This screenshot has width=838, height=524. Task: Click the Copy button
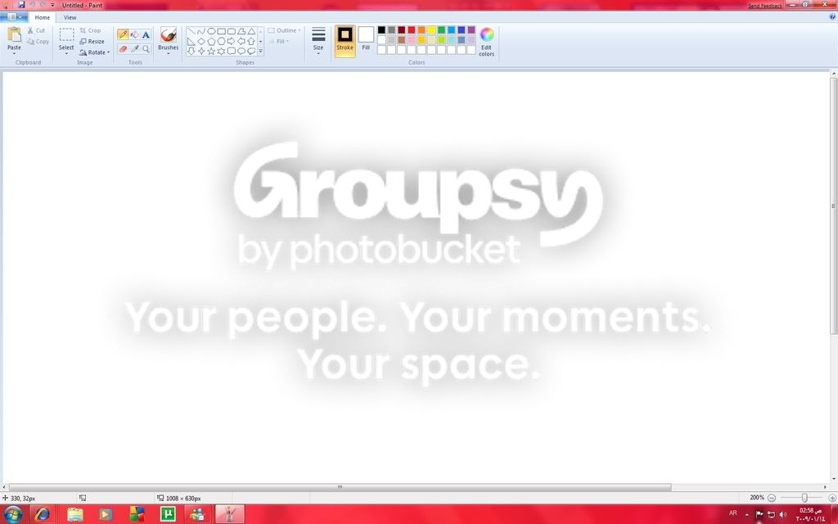38,41
